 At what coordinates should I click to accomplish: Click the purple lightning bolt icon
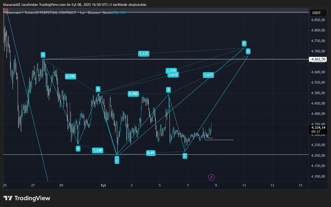[211, 177]
